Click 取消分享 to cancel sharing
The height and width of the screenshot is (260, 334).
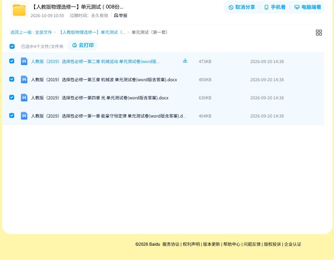[x=242, y=7]
